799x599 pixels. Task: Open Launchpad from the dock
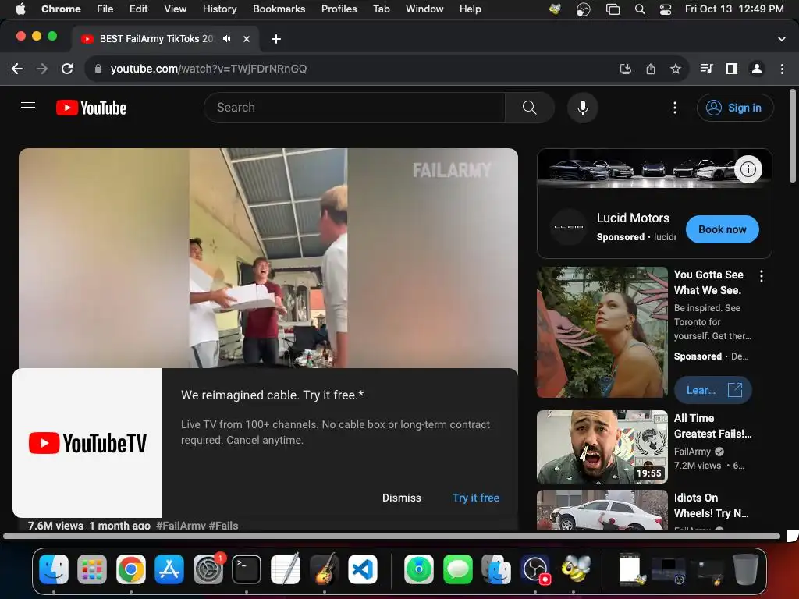(92, 569)
